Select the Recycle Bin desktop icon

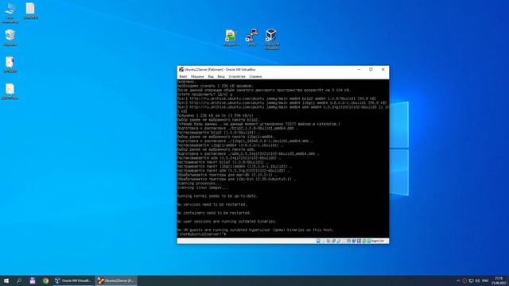[x=10, y=37]
